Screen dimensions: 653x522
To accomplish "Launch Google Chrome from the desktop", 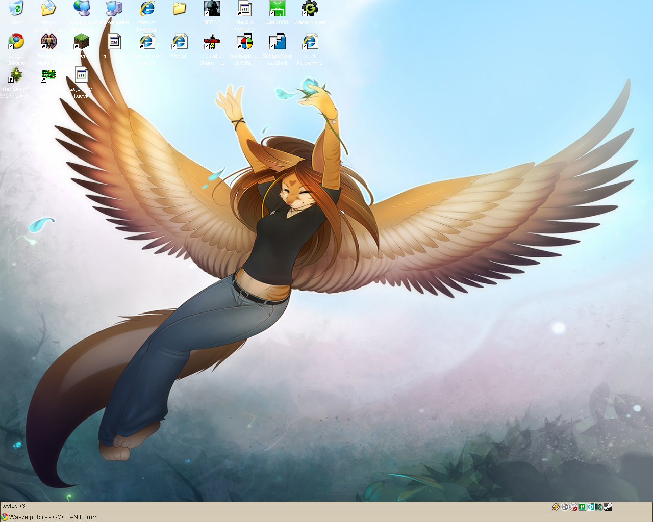I will point(16,42).
